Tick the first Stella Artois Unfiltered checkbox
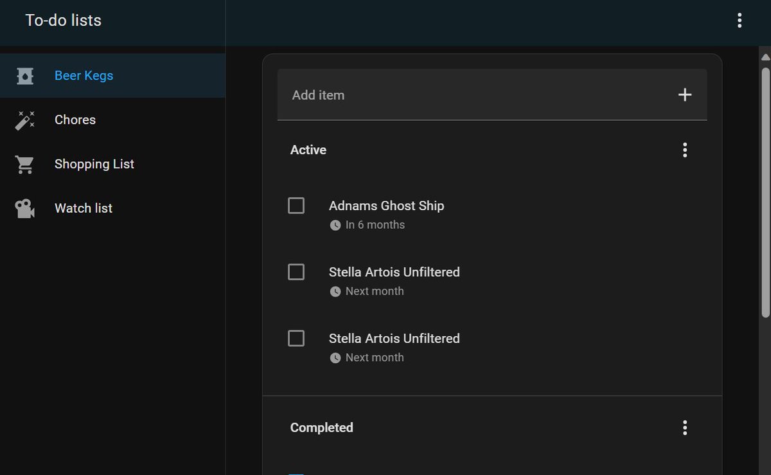The image size is (771, 475). (x=296, y=272)
